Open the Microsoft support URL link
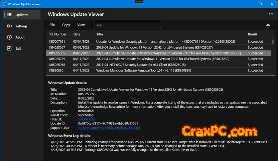The image size is (278, 161). point(109,128)
